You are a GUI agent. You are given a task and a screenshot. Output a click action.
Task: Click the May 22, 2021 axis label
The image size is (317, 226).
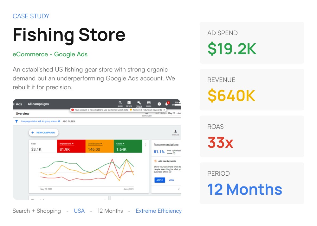pos(46,189)
